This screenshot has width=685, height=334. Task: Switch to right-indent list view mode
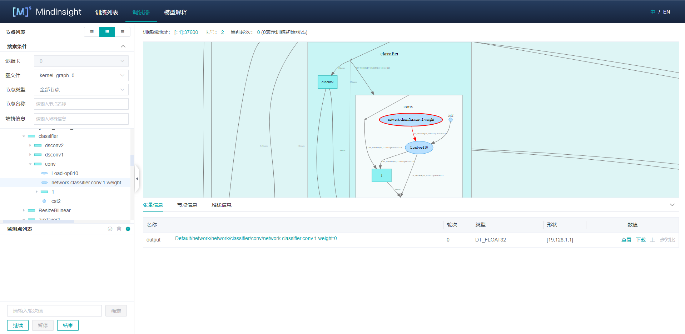[x=123, y=32]
